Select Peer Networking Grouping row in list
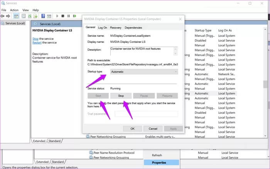Screen dimensions: 270x169 point(108,137)
